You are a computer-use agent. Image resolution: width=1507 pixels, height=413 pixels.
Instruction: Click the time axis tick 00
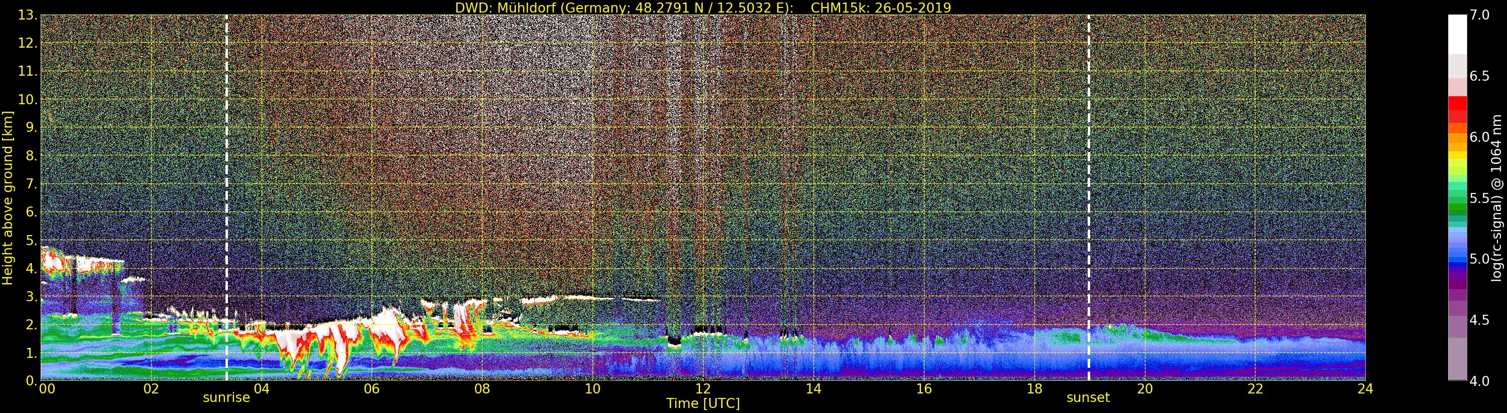47,389
